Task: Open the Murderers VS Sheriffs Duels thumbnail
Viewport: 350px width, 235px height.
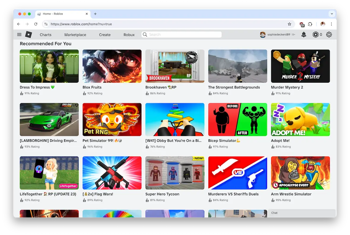Action: coord(238,173)
